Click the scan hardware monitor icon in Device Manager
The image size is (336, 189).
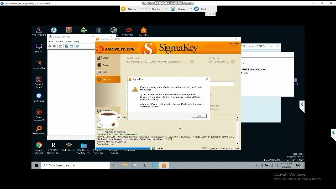(x=77, y=46)
